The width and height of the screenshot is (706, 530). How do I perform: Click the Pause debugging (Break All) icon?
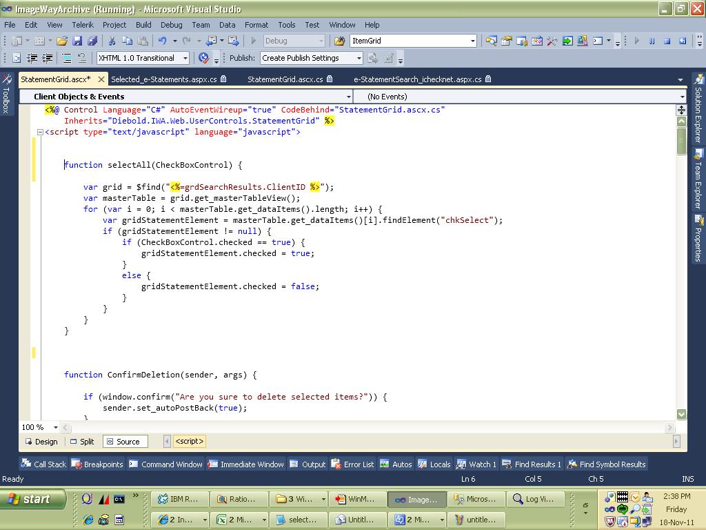click(x=652, y=41)
